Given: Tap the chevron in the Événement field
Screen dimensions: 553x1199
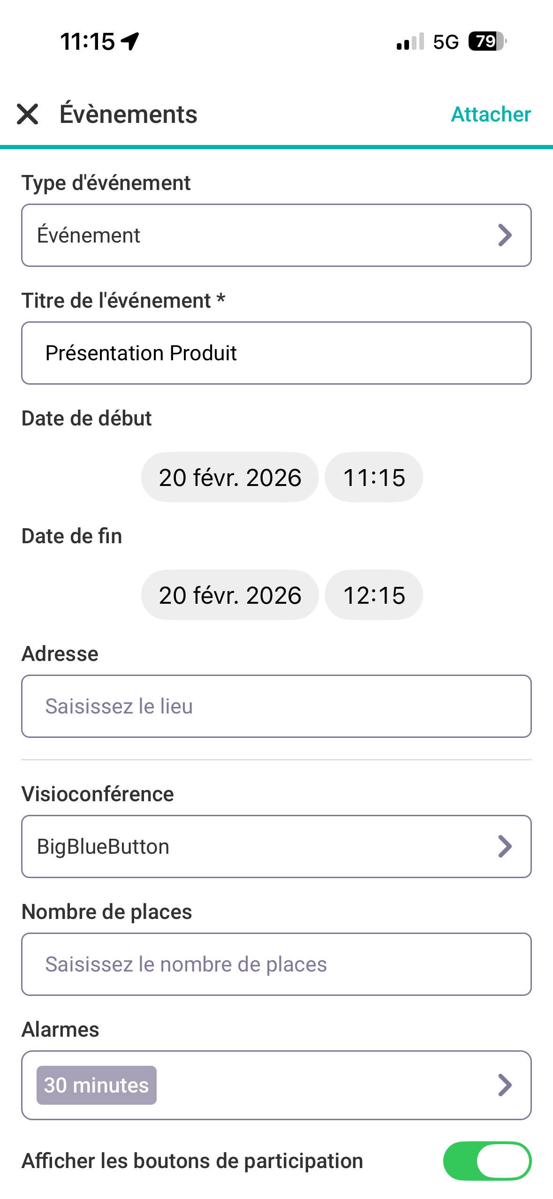Looking at the screenshot, I should click(x=504, y=235).
